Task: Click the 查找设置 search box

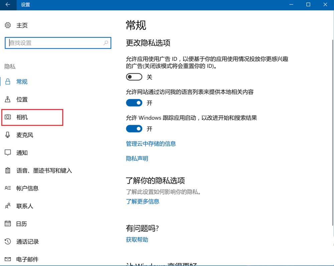Action: click(x=58, y=43)
